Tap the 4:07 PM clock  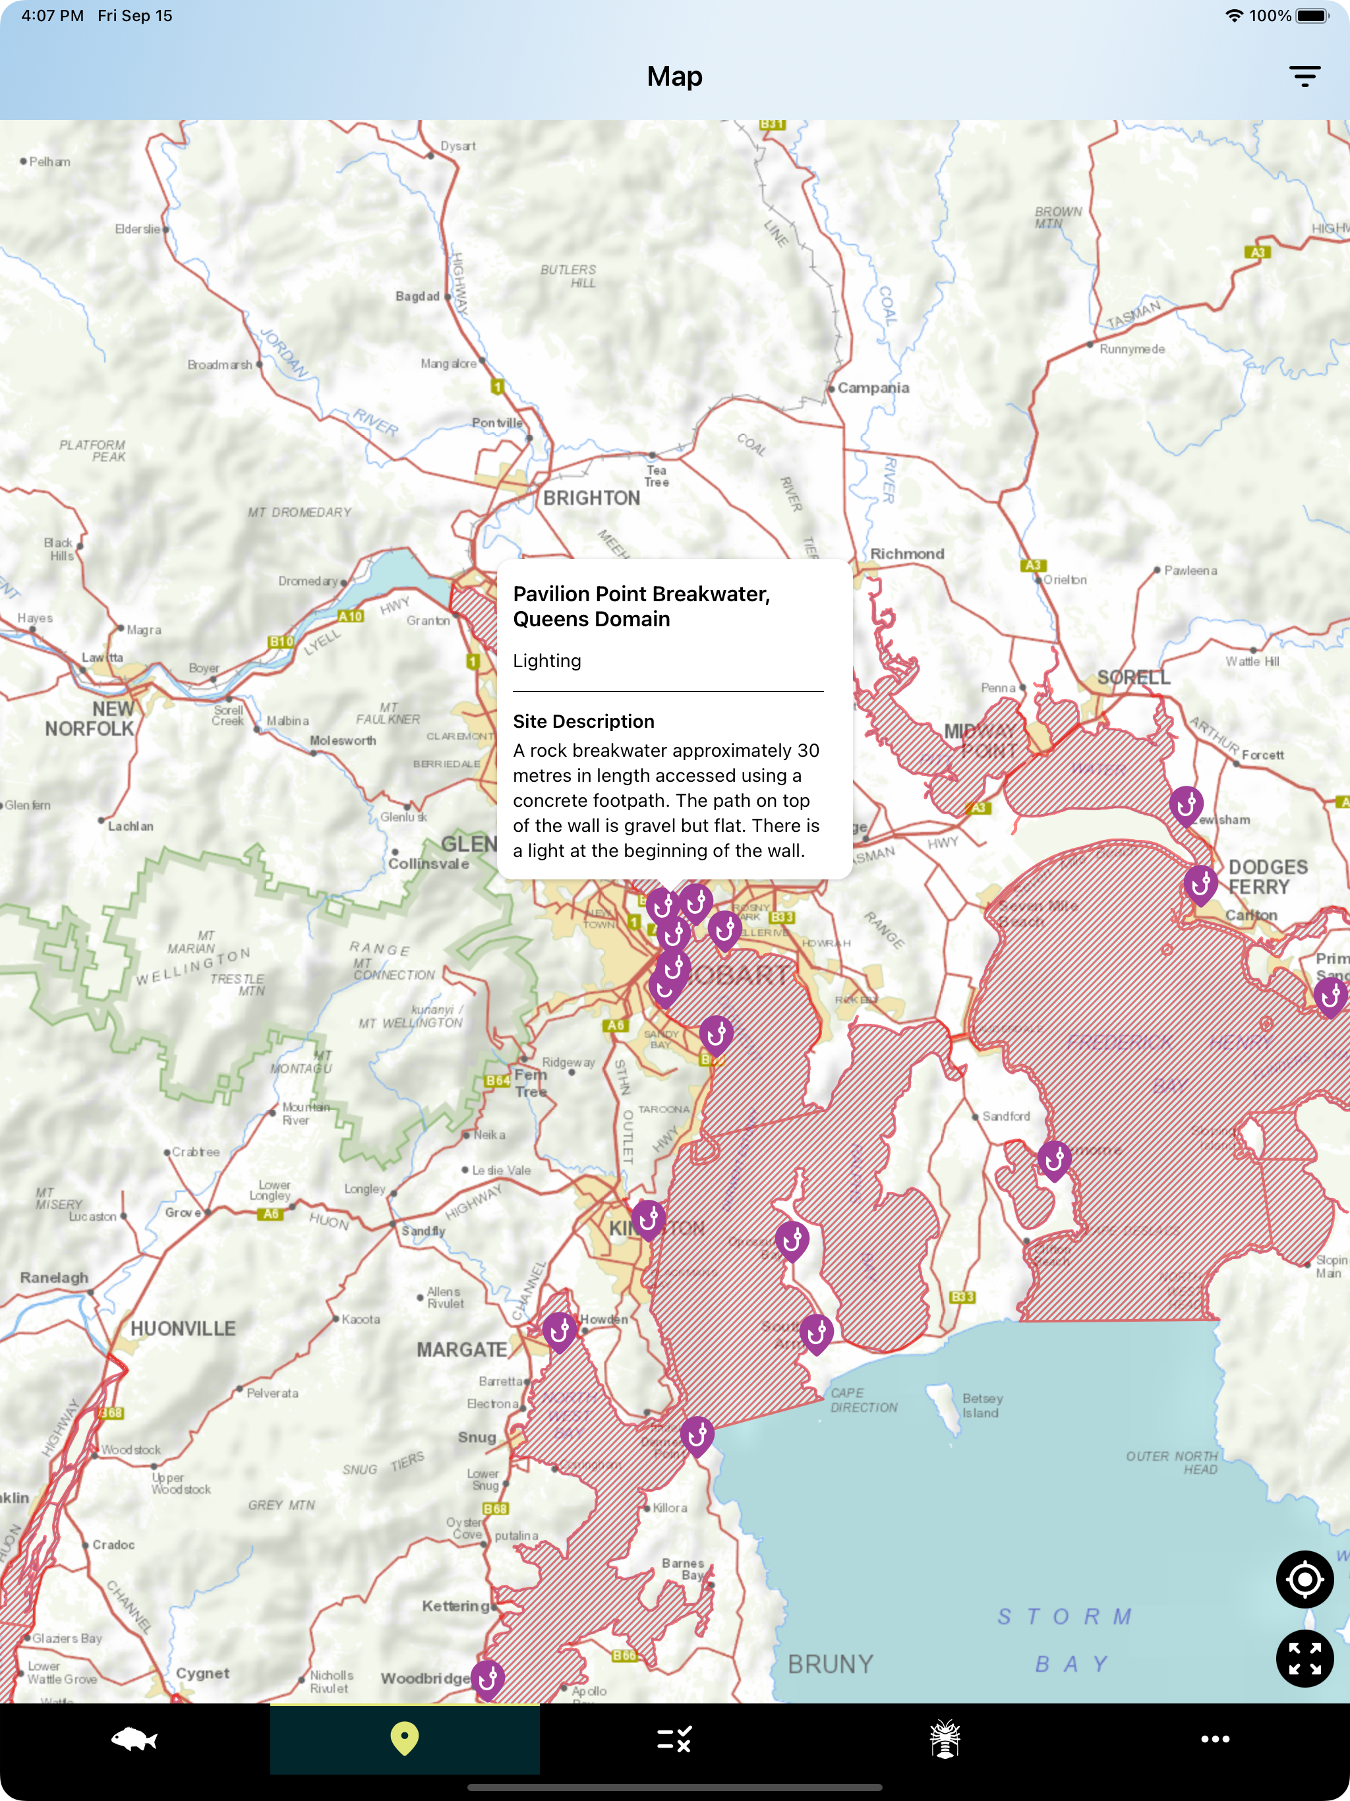click(53, 16)
